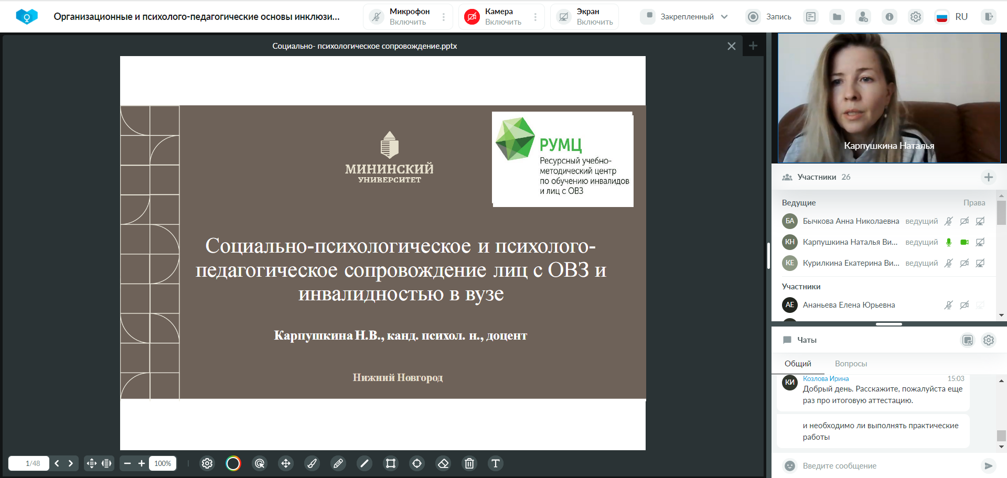Open the microphone options menu
The height and width of the screenshot is (478, 1007).
(x=444, y=17)
